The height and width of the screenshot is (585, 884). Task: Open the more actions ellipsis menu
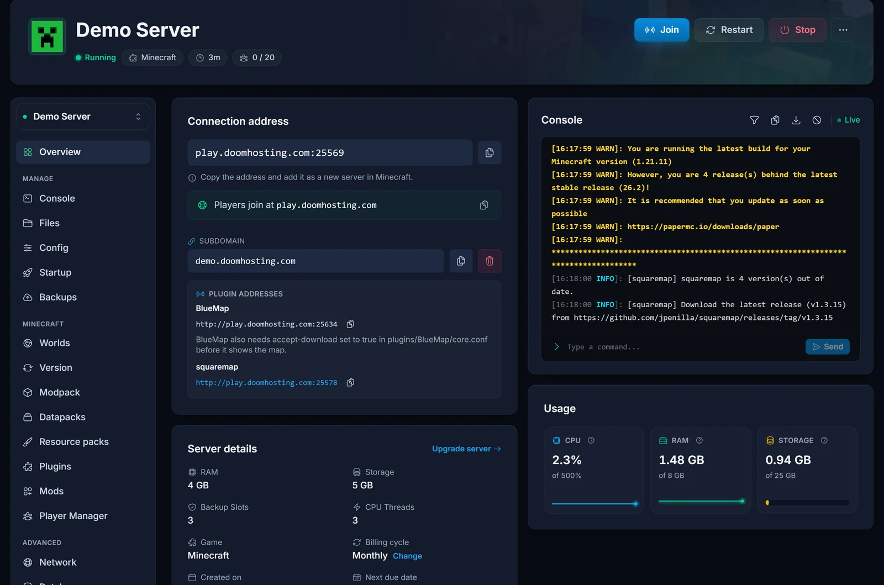click(x=843, y=30)
